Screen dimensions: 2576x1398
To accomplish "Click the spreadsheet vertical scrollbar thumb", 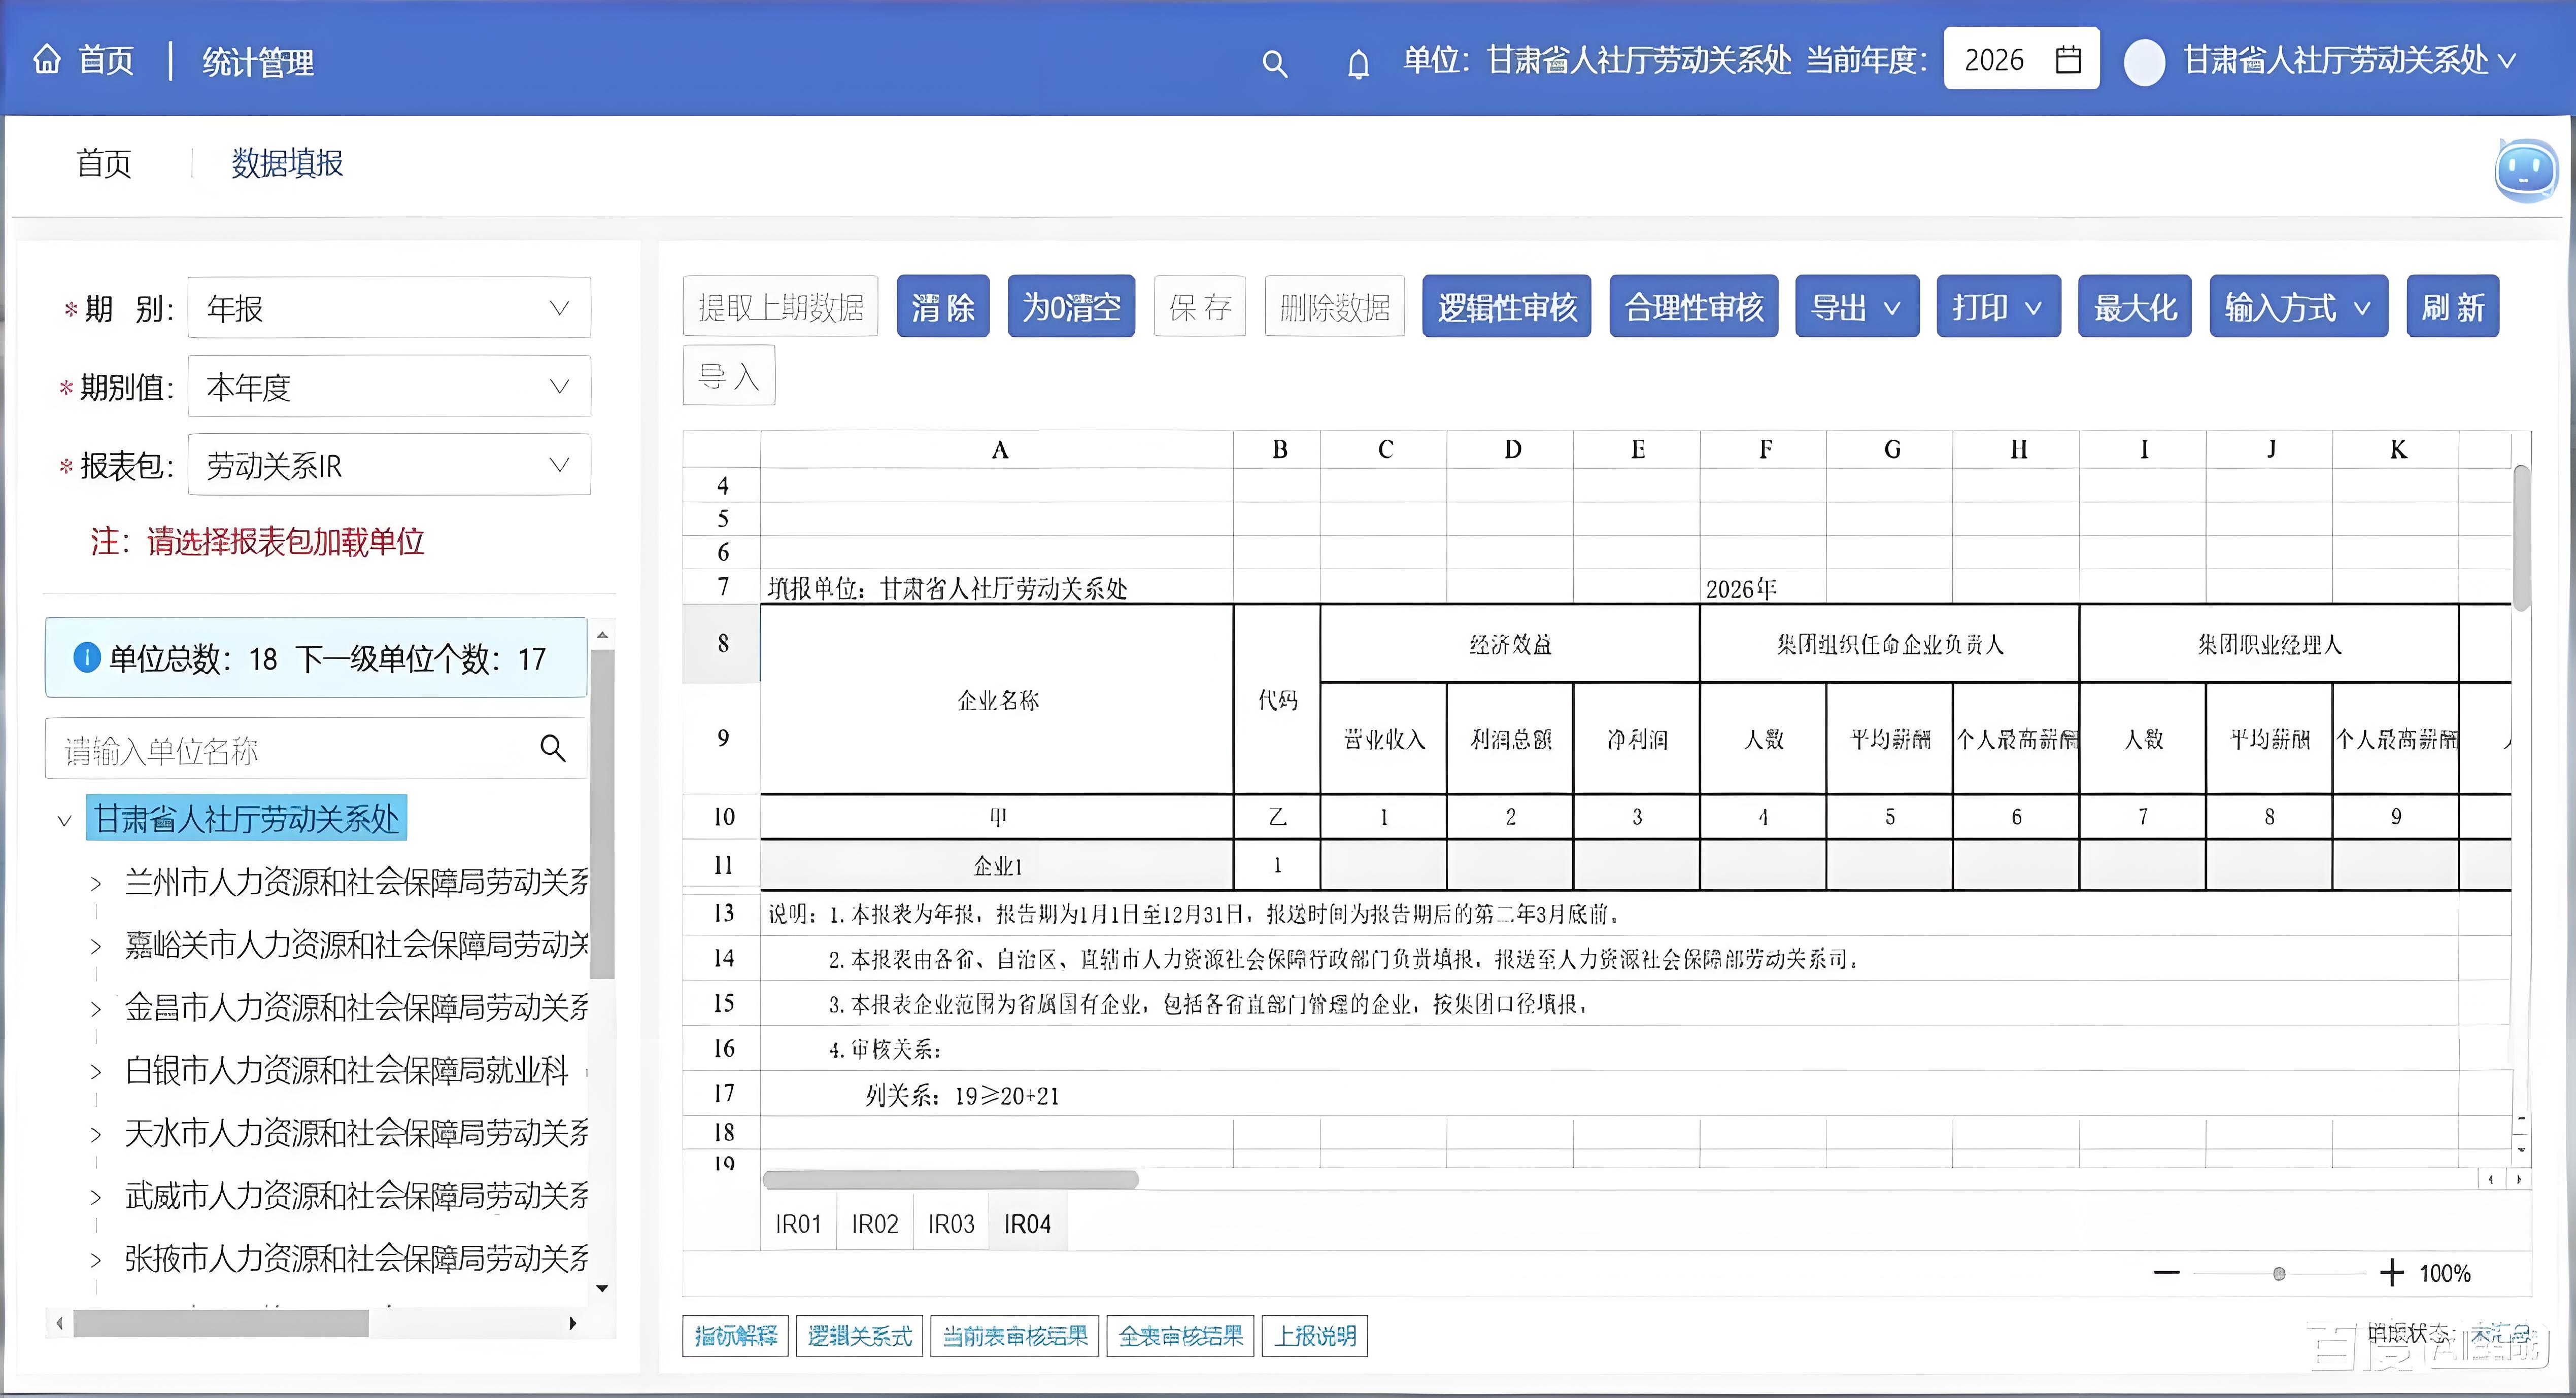I will click(2521, 538).
